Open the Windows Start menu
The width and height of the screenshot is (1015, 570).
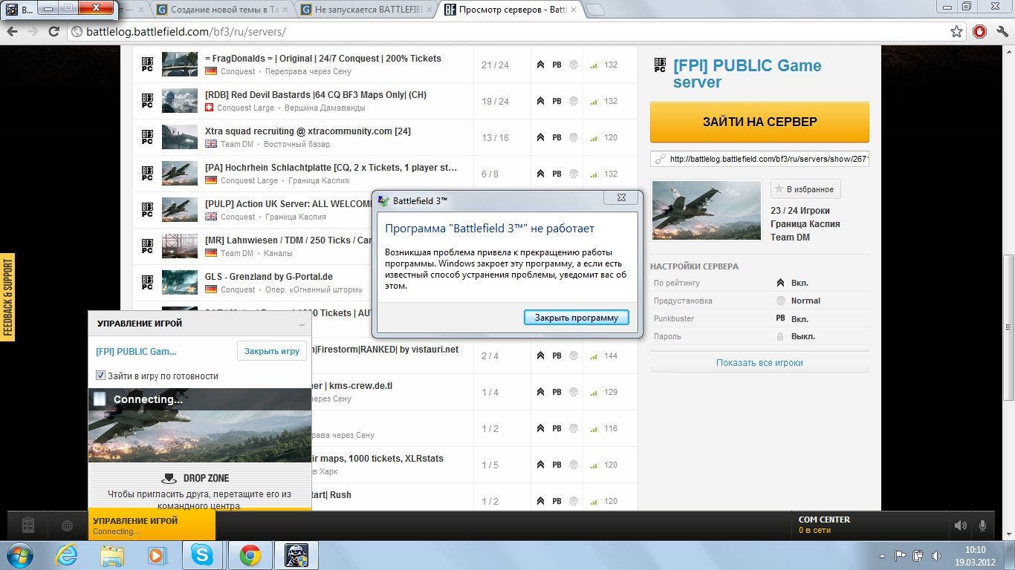tap(19, 555)
